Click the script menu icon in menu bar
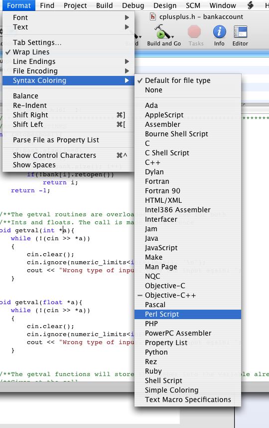Viewport: 269px width, 428px height. pyautogui.click(x=250, y=5)
